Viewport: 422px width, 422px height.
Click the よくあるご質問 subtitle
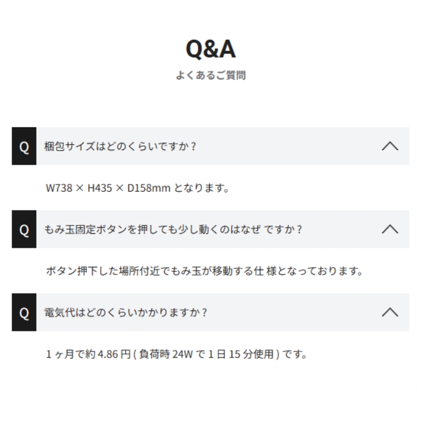coord(211,75)
